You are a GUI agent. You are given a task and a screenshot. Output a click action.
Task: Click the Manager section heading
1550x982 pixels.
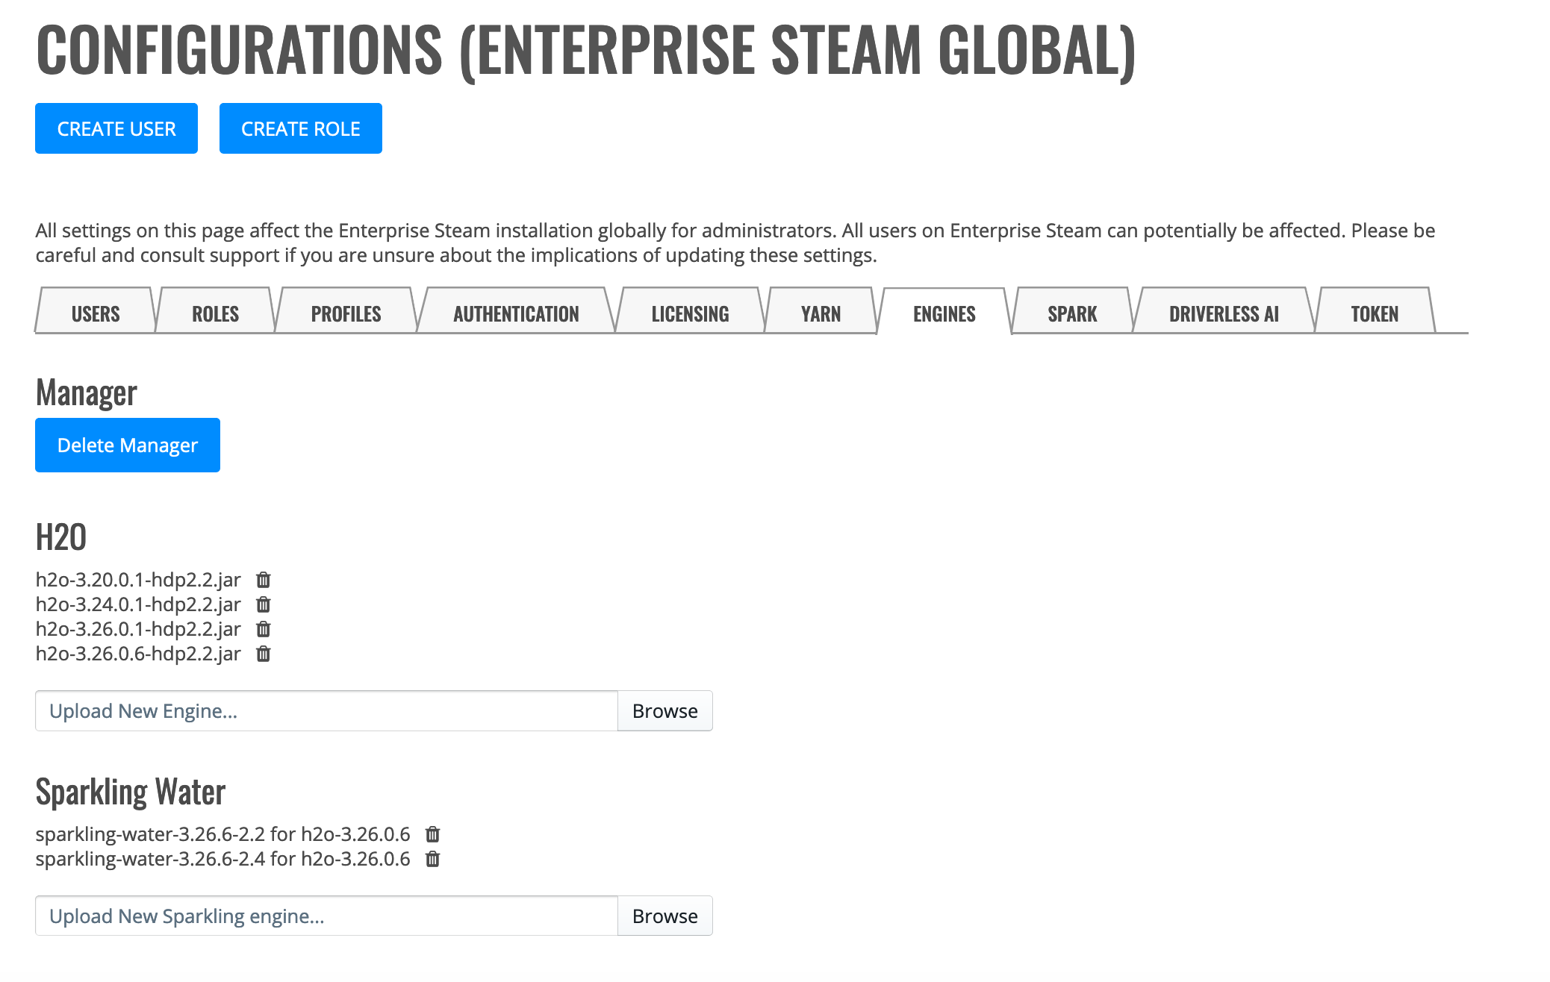tap(87, 393)
